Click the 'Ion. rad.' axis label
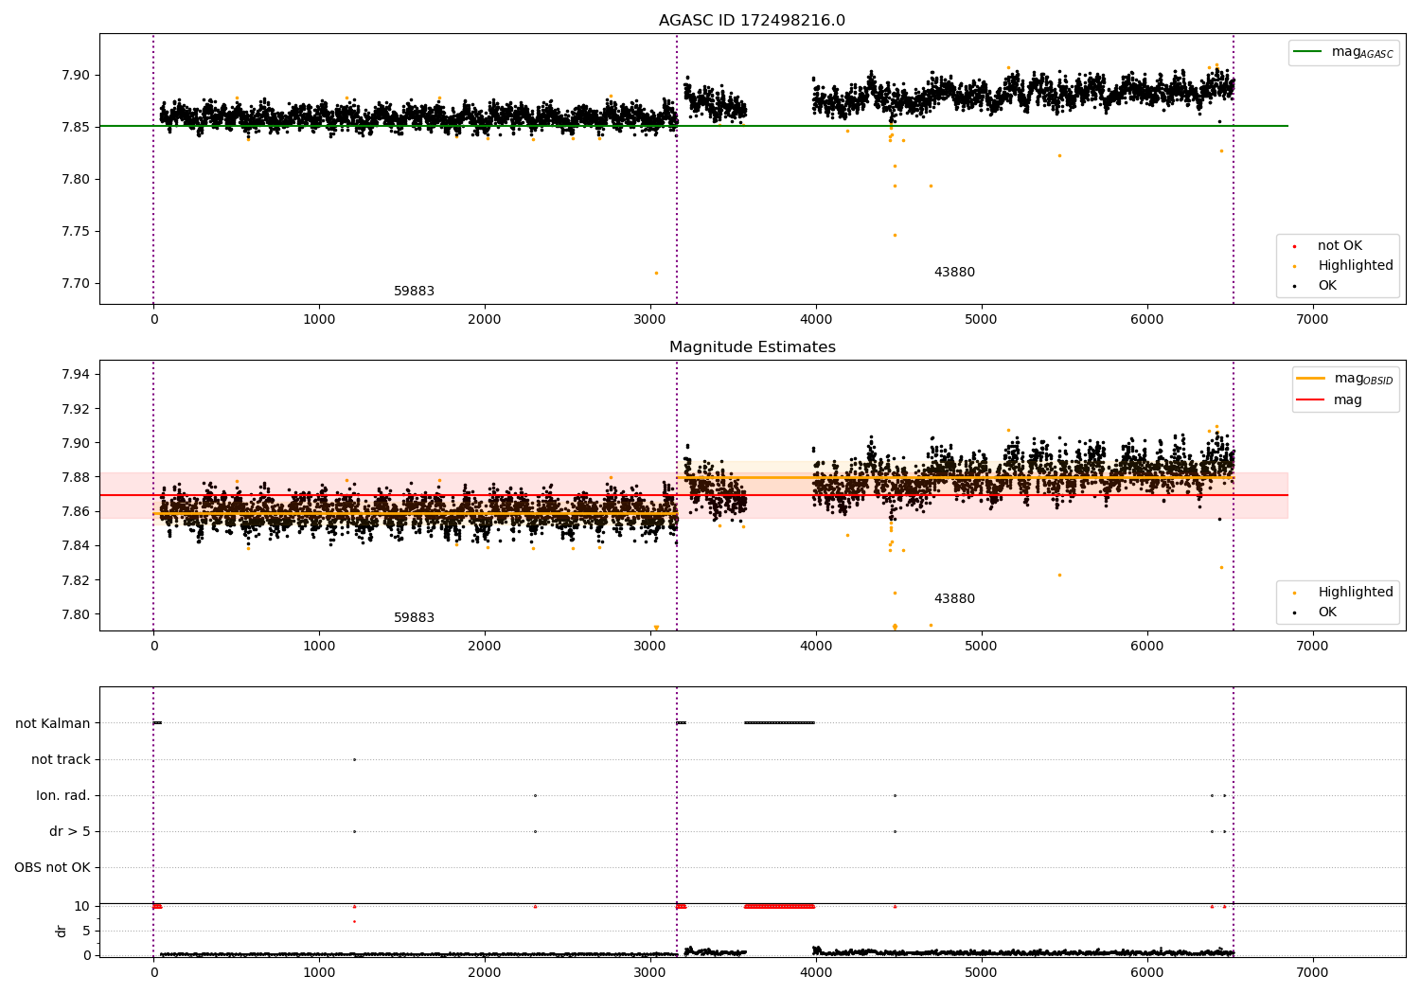Screen dimensions: 1420x994 tap(63, 796)
